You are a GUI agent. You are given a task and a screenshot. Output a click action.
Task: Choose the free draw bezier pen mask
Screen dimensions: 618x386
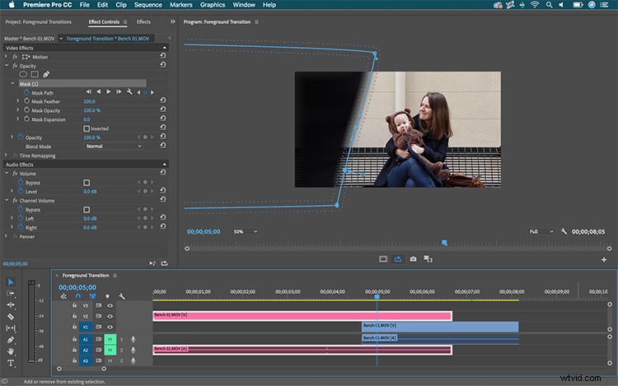click(46, 74)
